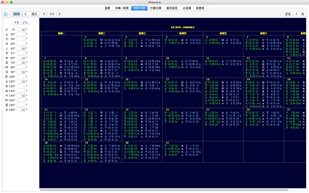Open the 占星圖 tab
Screen dimensions: 309x193
pyautogui.click(x=187, y=8)
